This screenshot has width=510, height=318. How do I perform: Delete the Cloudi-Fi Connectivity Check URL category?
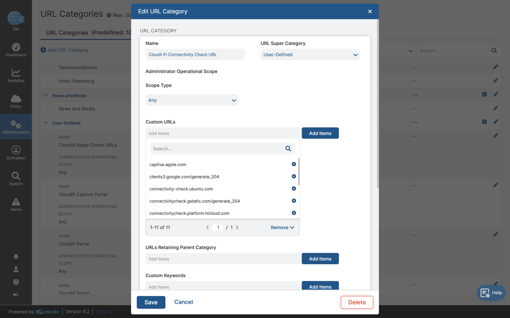357,302
